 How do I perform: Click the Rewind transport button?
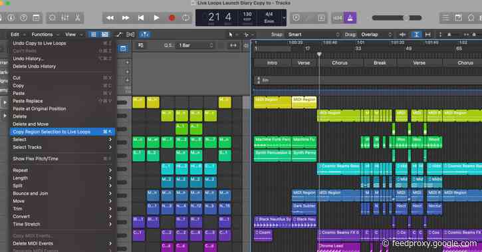[x=110, y=18]
